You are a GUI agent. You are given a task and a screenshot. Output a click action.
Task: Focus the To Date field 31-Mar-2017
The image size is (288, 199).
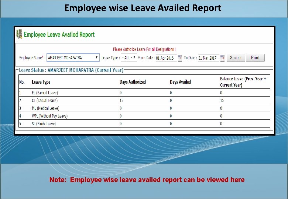pyautogui.click(x=209, y=58)
